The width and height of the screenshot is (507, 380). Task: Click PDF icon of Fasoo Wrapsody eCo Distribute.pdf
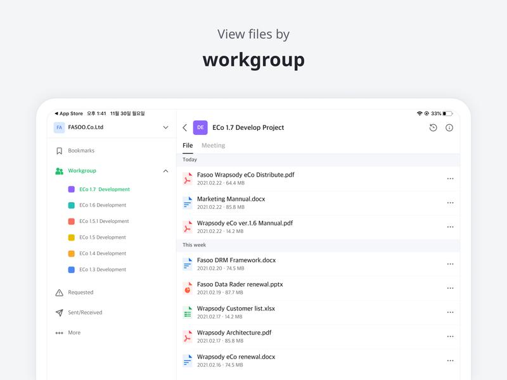click(x=187, y=179)
